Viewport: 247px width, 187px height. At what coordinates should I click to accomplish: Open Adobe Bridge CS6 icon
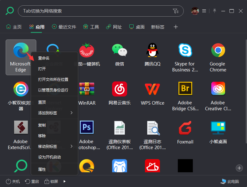pyautogui.click(x=185, y=88)
